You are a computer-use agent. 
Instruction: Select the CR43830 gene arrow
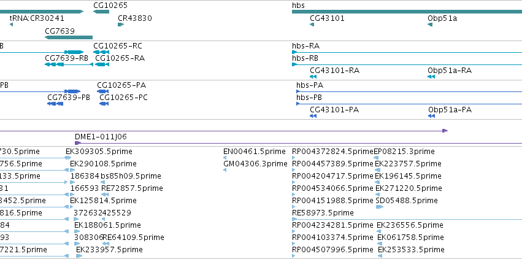point(121,25)
